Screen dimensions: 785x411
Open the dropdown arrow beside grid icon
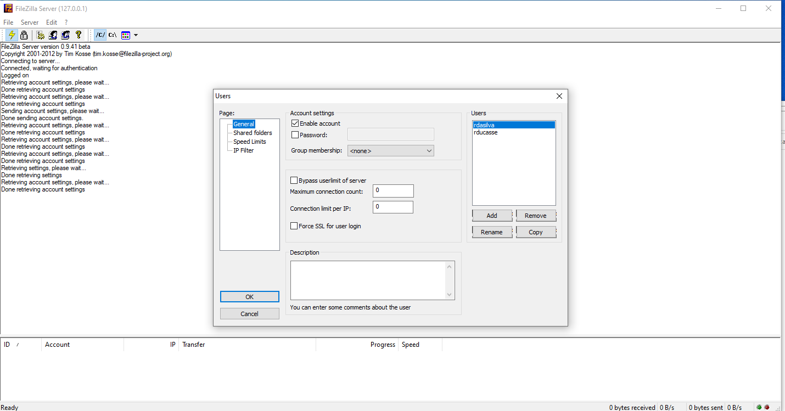point(136,35)
